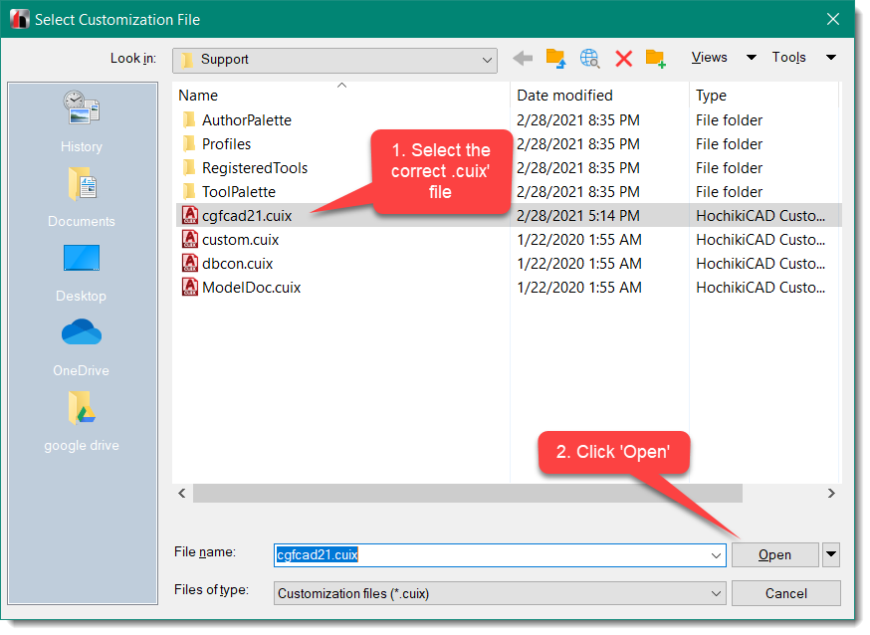Click the right scroll arrow
This screenshot has height=635, width=870.
[830, 493]
